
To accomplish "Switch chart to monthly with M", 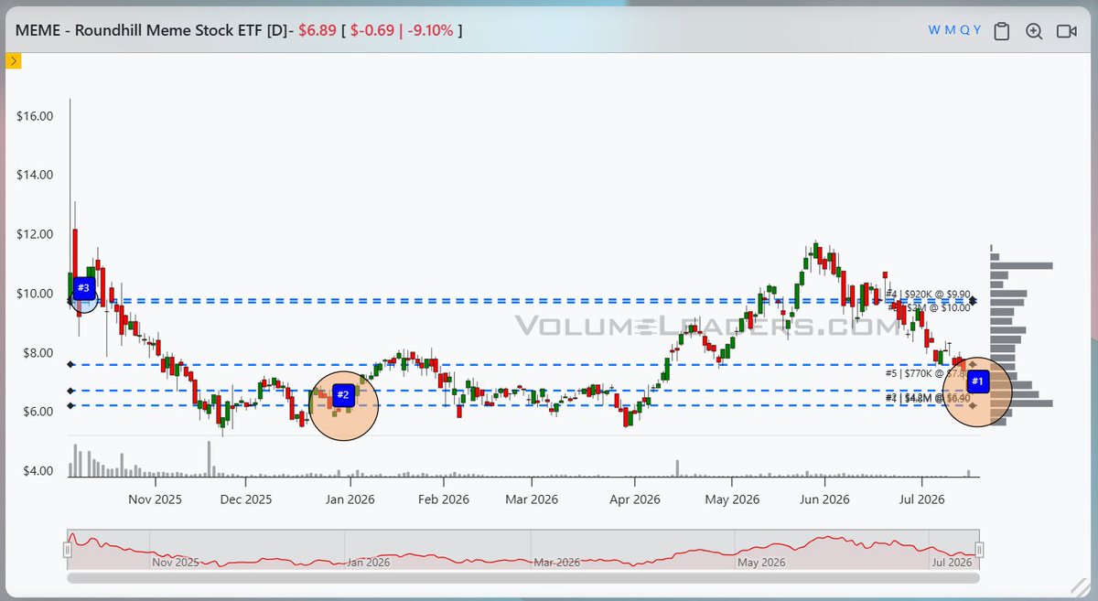I will (950, 30).
